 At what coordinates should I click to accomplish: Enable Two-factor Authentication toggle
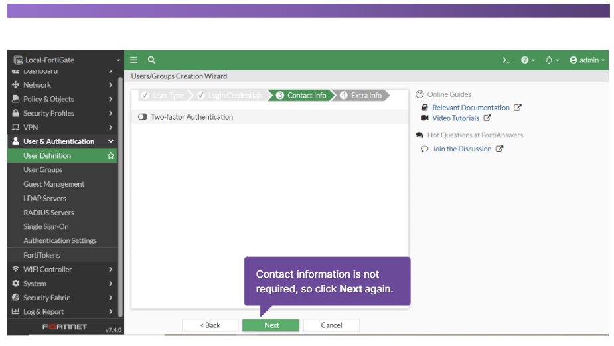[143, 117]
